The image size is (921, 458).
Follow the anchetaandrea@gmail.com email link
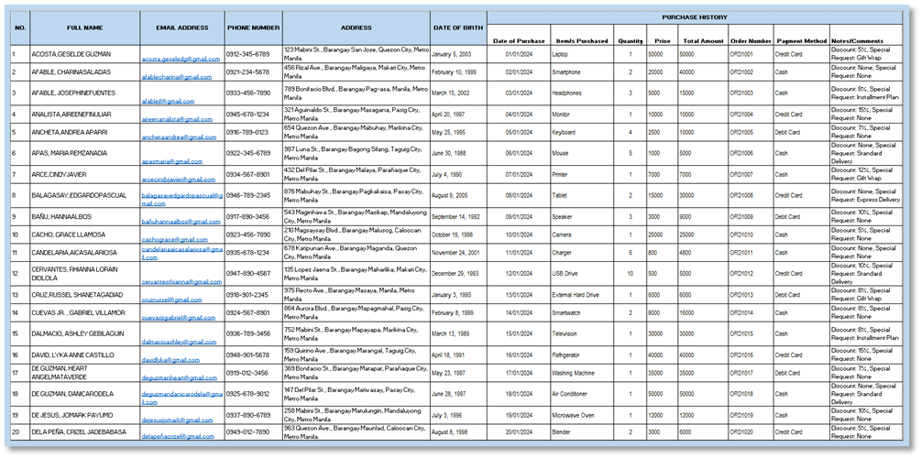click(x=179, y=136)
